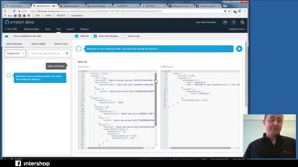Click the browser address bar URL
Image resolution: width=298 pixels, height=167 pixels.
96,11
